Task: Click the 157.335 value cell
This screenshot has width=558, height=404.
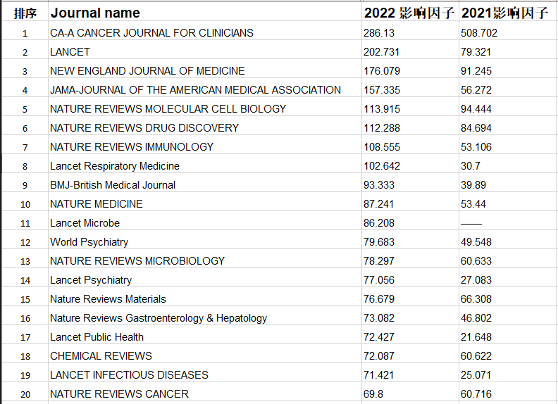Action: pyautogui.click(x=410, y=87)
